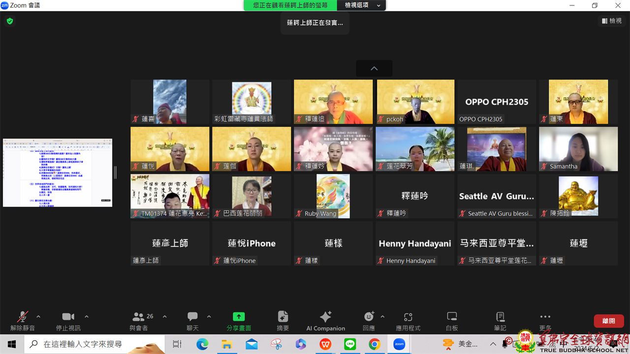Viewport: 630px width, 354px height.
Task: Toggle camera with 停止視訊
Action: pos(68,321)
